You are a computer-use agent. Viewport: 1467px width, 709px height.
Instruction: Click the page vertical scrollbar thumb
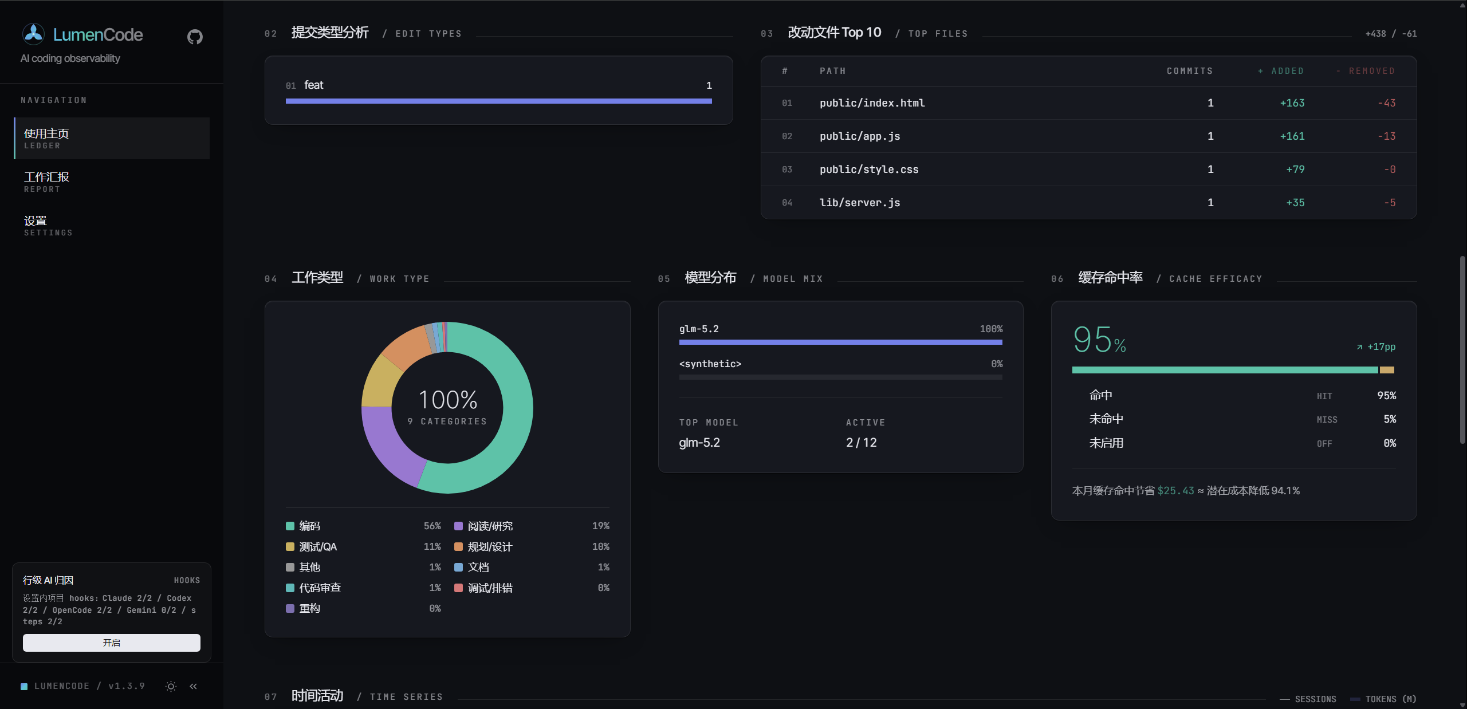(1462, 349)
